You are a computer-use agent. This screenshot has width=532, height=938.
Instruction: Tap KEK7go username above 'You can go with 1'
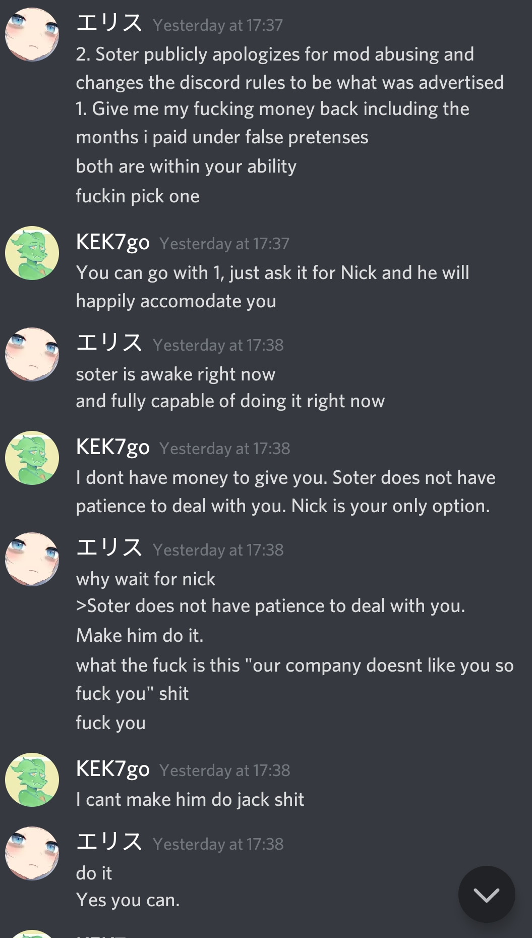point(113,242)
